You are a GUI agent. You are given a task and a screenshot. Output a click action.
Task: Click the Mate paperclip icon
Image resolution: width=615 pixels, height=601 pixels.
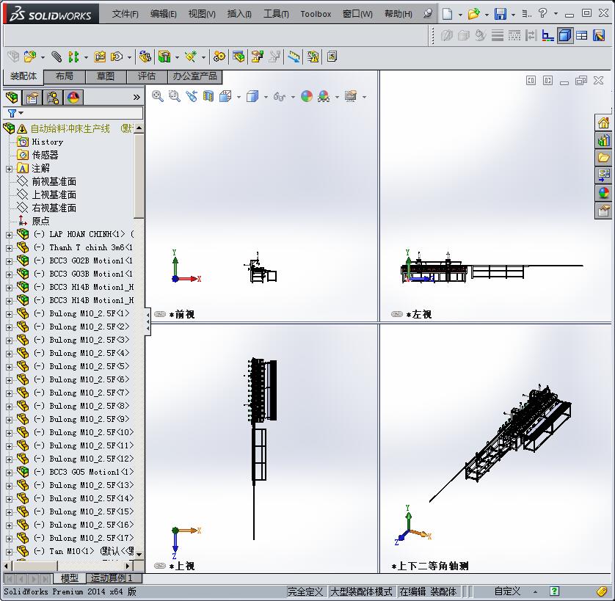(x=57, y=57)
